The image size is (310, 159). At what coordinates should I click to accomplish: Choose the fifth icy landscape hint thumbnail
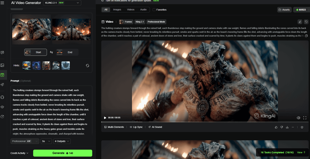pos(66,66)
